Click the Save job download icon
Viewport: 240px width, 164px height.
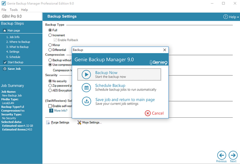(86, 101)
